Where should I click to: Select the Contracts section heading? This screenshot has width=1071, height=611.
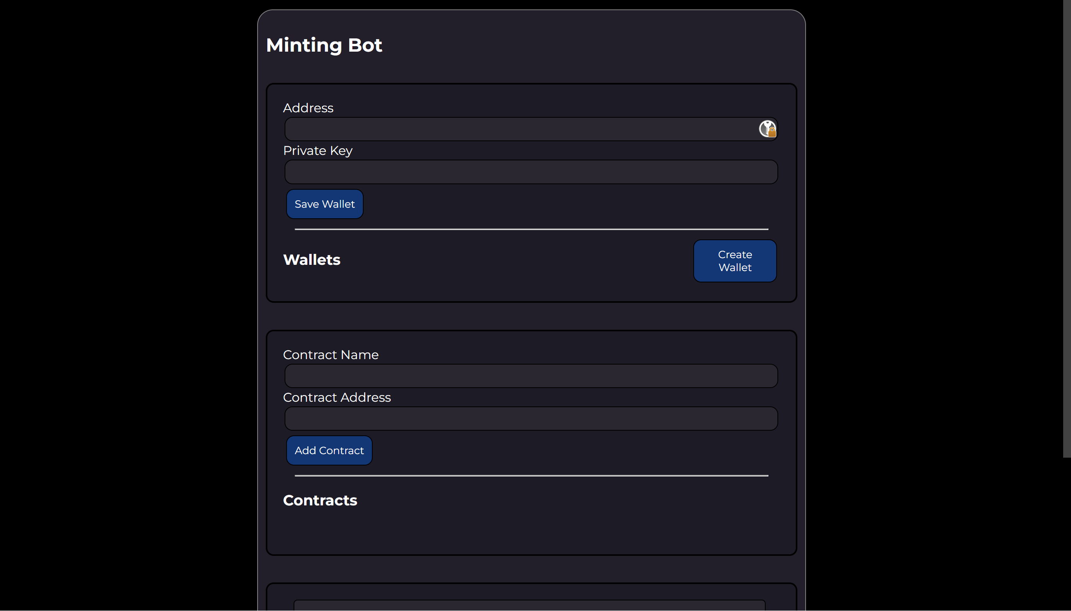click(320, 500)
